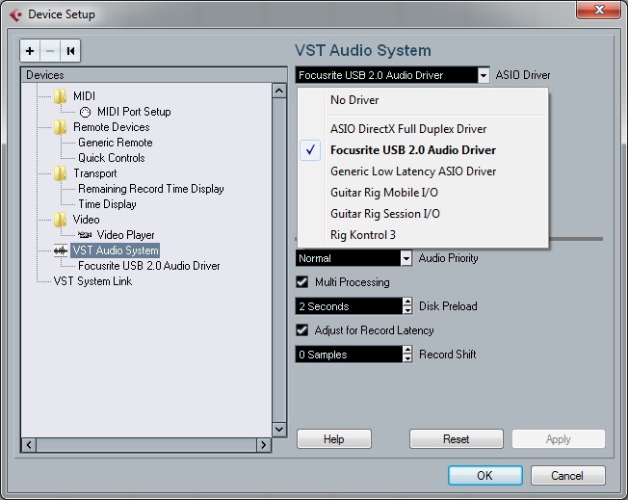This screenshot has height=500, width=628.
Task: Select Focusrite USB 2.0 Audio Driver entry
Action: click(x=413, y=150)
